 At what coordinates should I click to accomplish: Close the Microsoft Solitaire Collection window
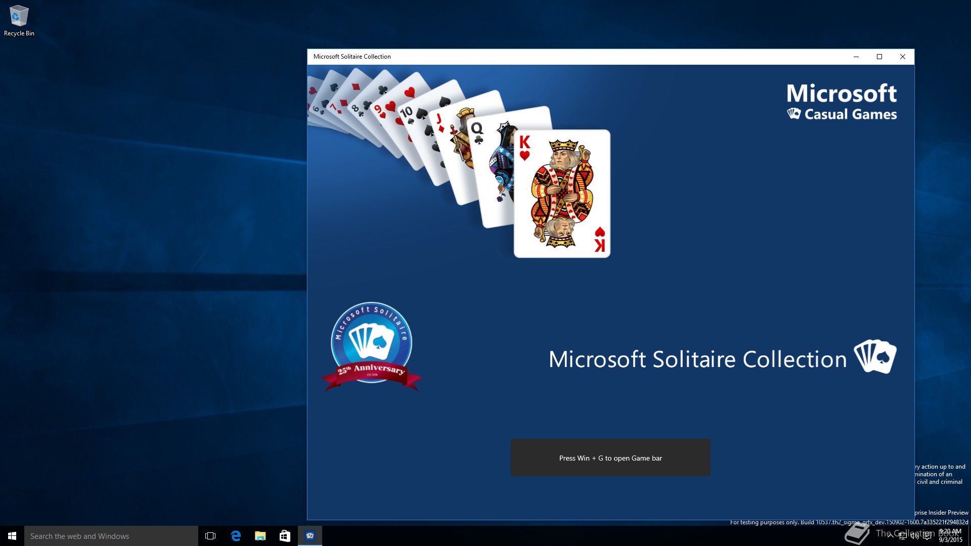tap(903, 57)
